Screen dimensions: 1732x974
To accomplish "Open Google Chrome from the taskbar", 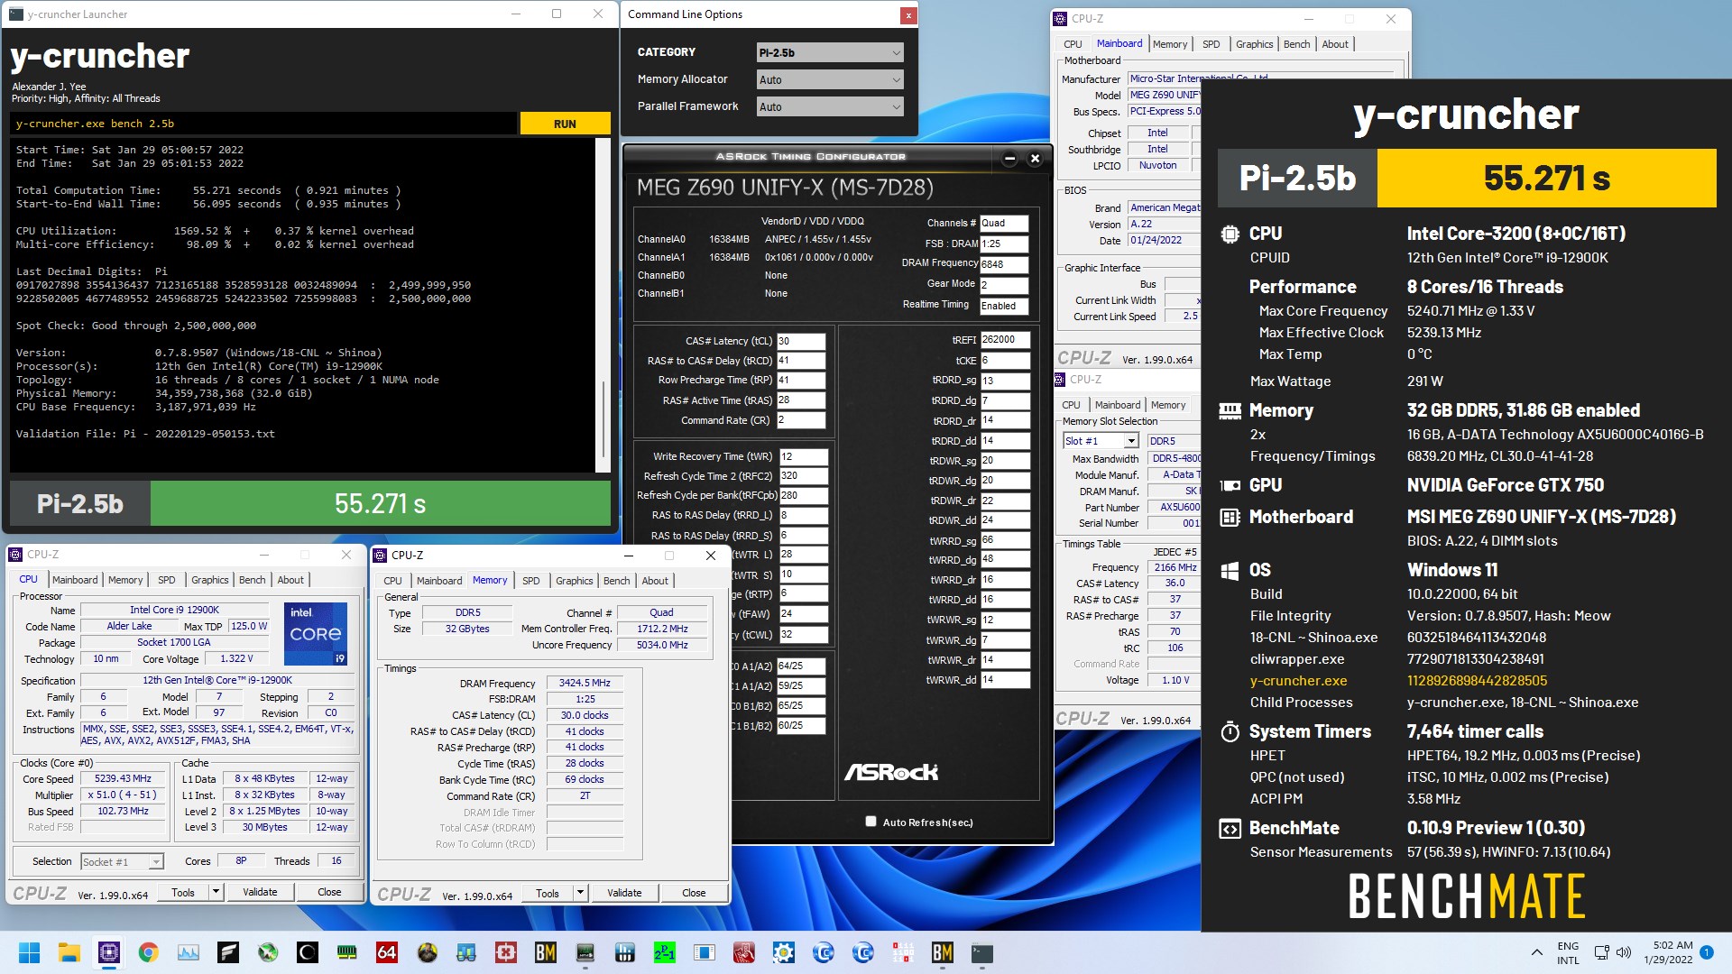I will pos(148,952).
